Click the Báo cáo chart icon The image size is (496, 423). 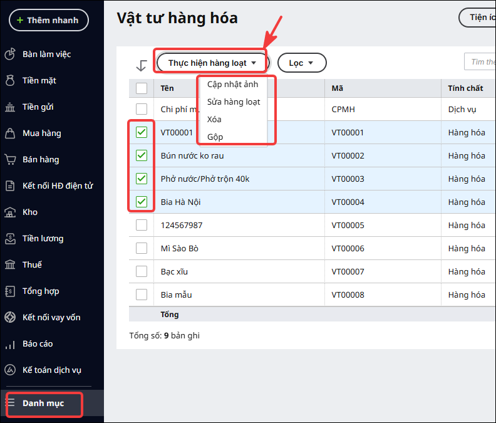pos(10,344)
